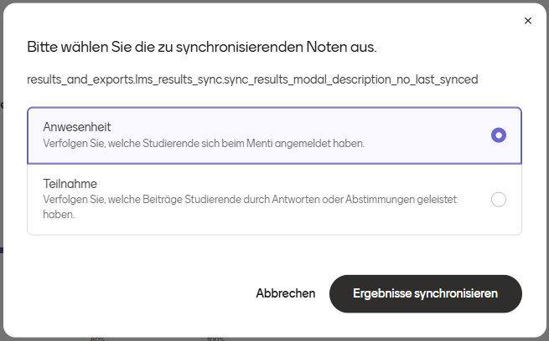This screenshot has height=341, width=549.
Task: Choose the Anwesenheit option title
Action: [x=76, y=127]
